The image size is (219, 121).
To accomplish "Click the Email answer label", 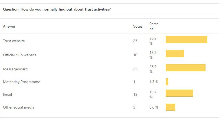I will pyautogui.click(x=8, y=94).
